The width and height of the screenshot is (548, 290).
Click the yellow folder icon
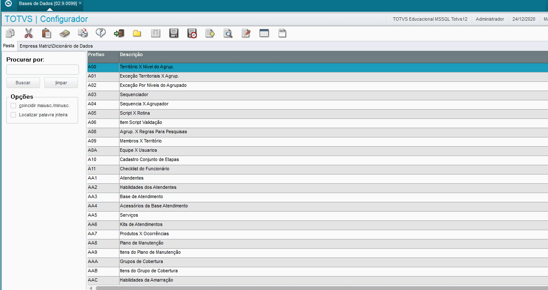coord(137,33)
